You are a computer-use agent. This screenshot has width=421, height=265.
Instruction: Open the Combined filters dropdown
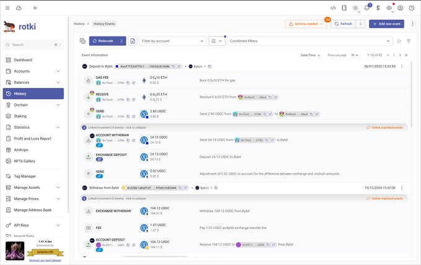click(x=310, y=41)
